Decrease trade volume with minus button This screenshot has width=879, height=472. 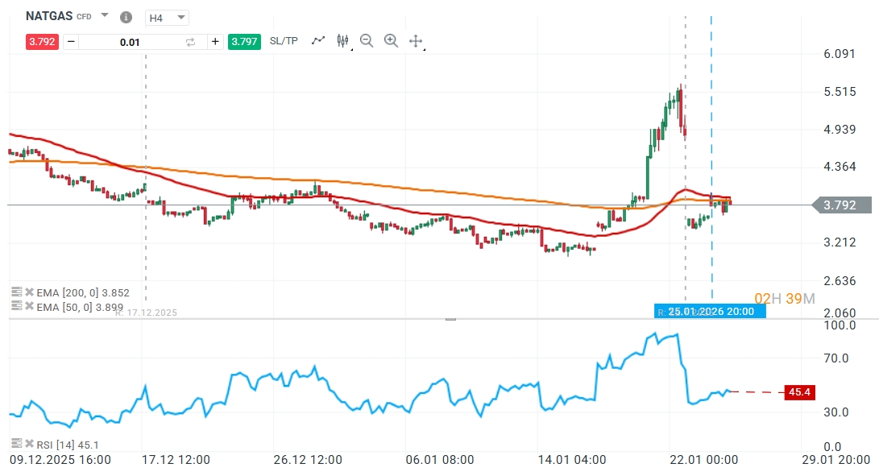70,42
